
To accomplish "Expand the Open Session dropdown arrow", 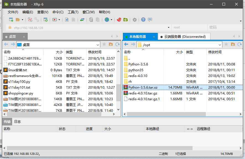I will coord(22,20).
